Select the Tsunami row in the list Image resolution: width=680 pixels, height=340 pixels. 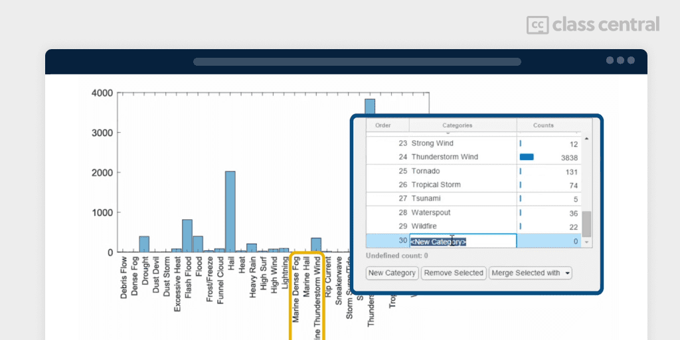(427, 199)
